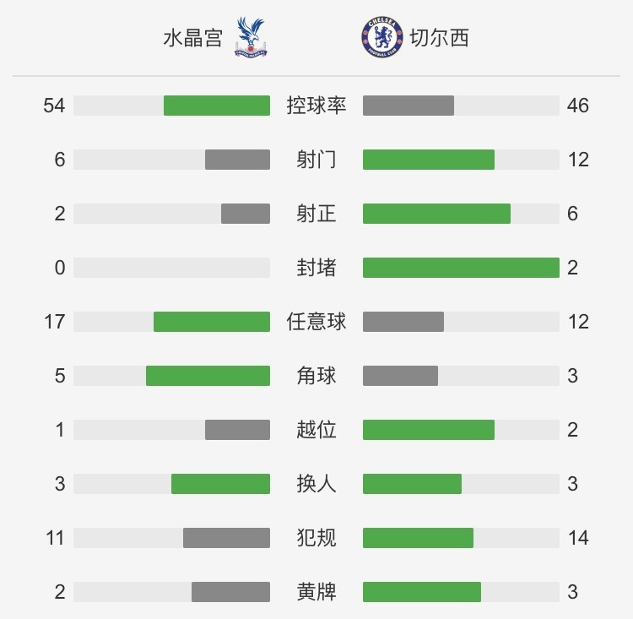This screenshot has width=633, height=619.
Task: Click Chelsea's green 射门 bar
Action: point(429,160)
